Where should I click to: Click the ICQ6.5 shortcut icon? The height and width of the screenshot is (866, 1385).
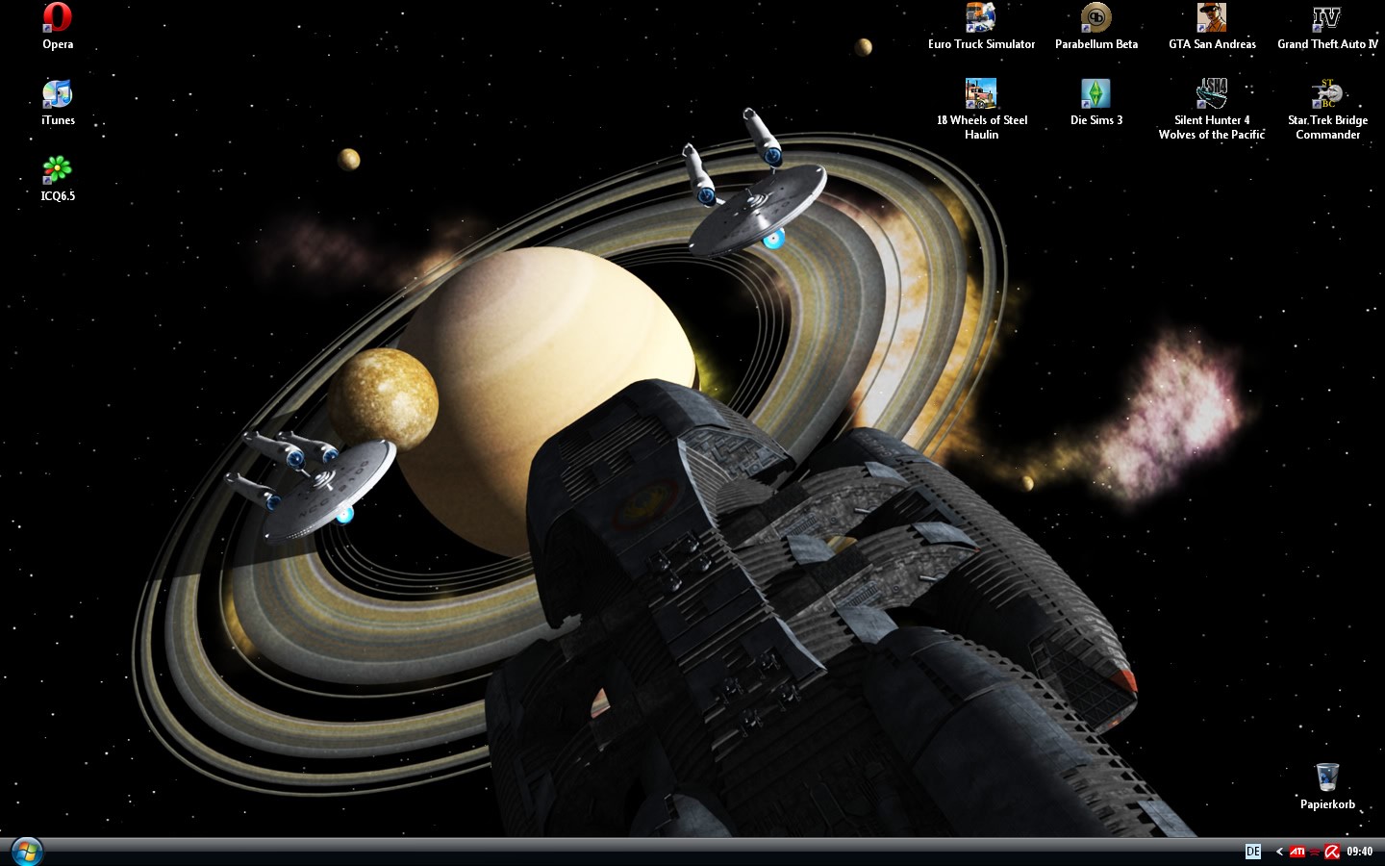click(58, 170)
